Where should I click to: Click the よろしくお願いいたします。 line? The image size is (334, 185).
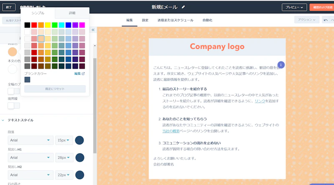[175, 158]
